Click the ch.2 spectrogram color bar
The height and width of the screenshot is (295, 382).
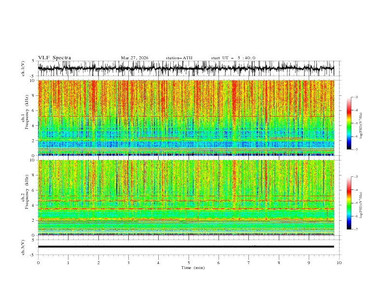point(349,203)
